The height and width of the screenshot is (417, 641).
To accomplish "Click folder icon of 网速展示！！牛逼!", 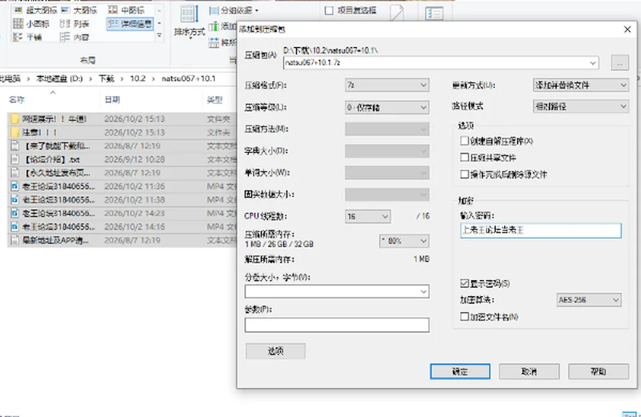I will coord(15,119).
